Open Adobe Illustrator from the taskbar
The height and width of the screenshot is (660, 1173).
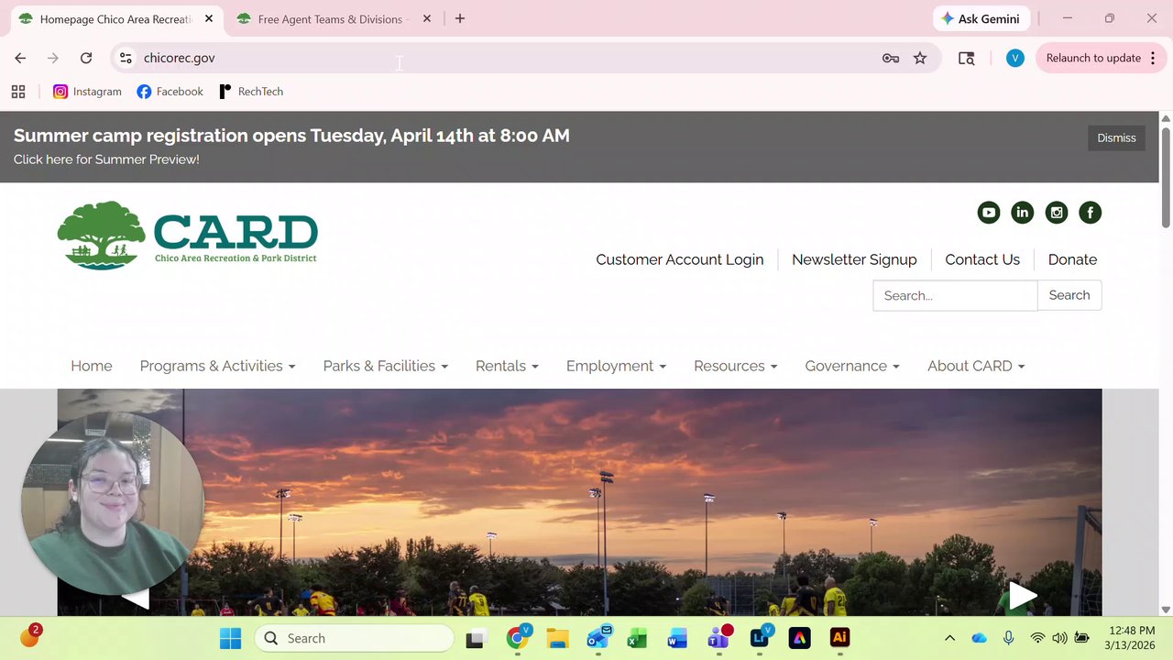(839, 638)
